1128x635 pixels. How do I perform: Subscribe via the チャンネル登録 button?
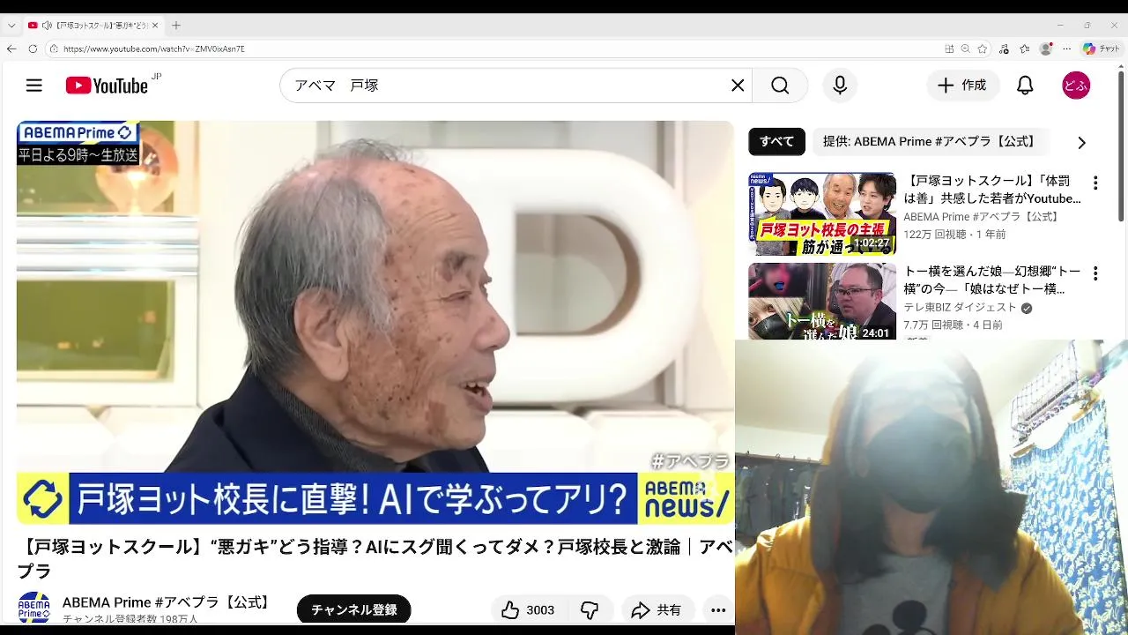pos(353,609)
